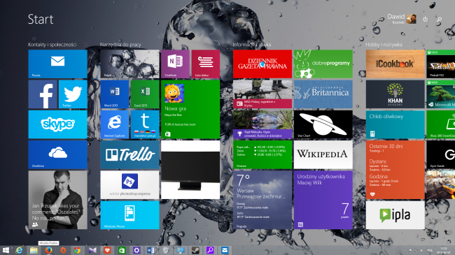Open the heart health app on taskbar
Viewport: 455px width, 255px height.
tap(107, 250)
